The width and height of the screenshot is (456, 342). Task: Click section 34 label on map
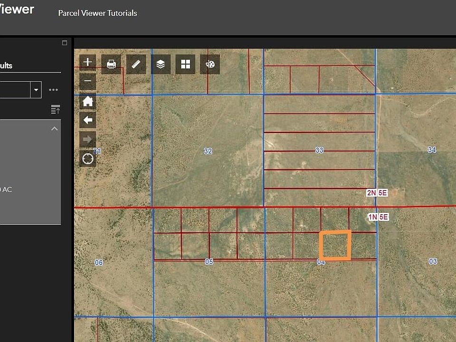[432, 150]
